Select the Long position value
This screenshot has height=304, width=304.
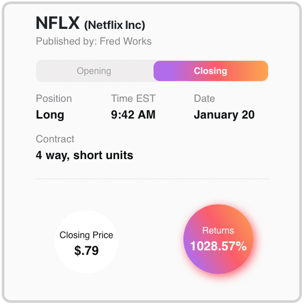(50, 115)
